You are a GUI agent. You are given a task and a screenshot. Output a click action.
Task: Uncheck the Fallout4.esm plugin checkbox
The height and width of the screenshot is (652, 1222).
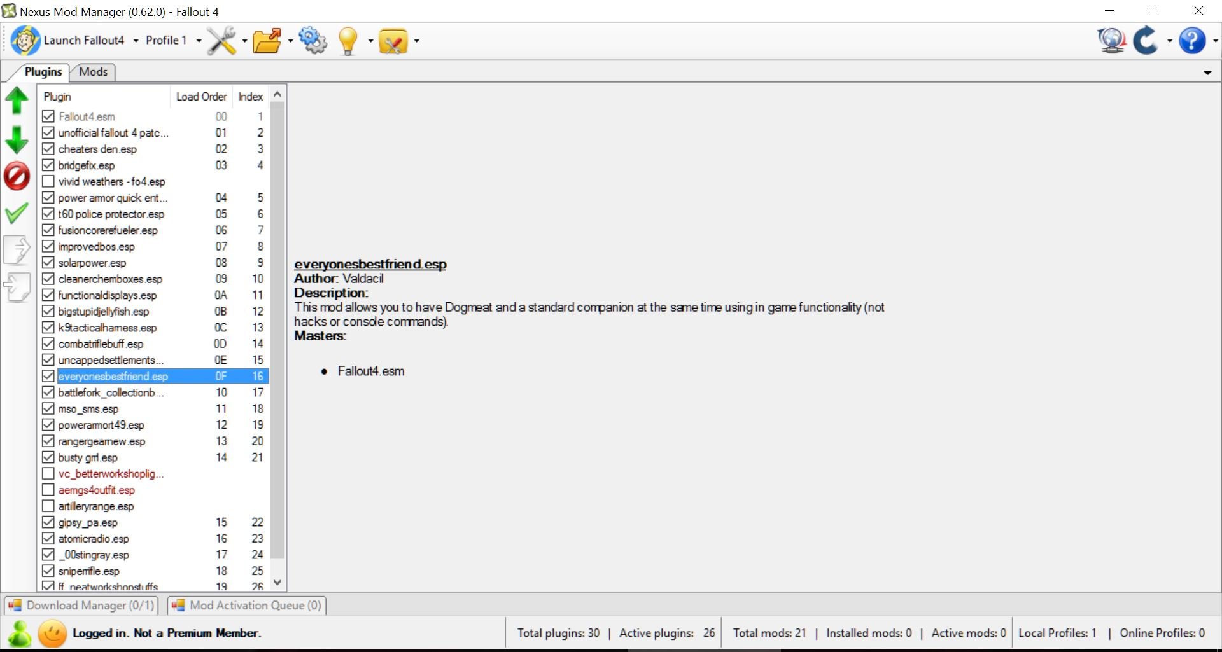48,116
